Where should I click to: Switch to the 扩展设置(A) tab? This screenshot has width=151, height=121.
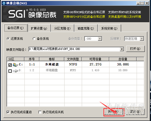[x=39, y=28]
